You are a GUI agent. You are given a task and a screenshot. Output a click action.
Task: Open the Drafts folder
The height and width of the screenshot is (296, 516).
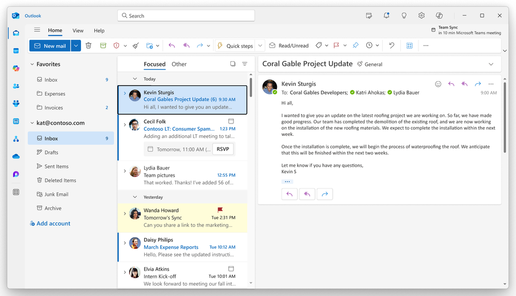[71, 152]
